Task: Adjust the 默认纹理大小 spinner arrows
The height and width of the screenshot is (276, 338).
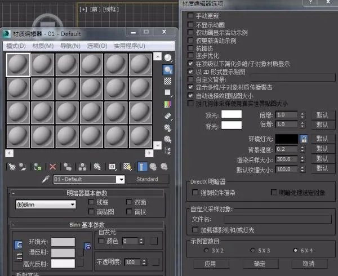Action: [302, 170]
